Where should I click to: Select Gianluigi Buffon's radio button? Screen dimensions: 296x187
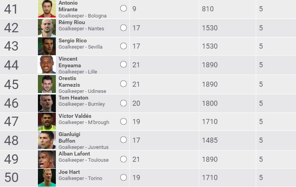tap(123, 140)
